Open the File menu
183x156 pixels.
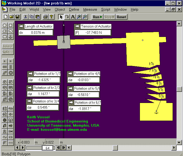click(x=12, y=9)
